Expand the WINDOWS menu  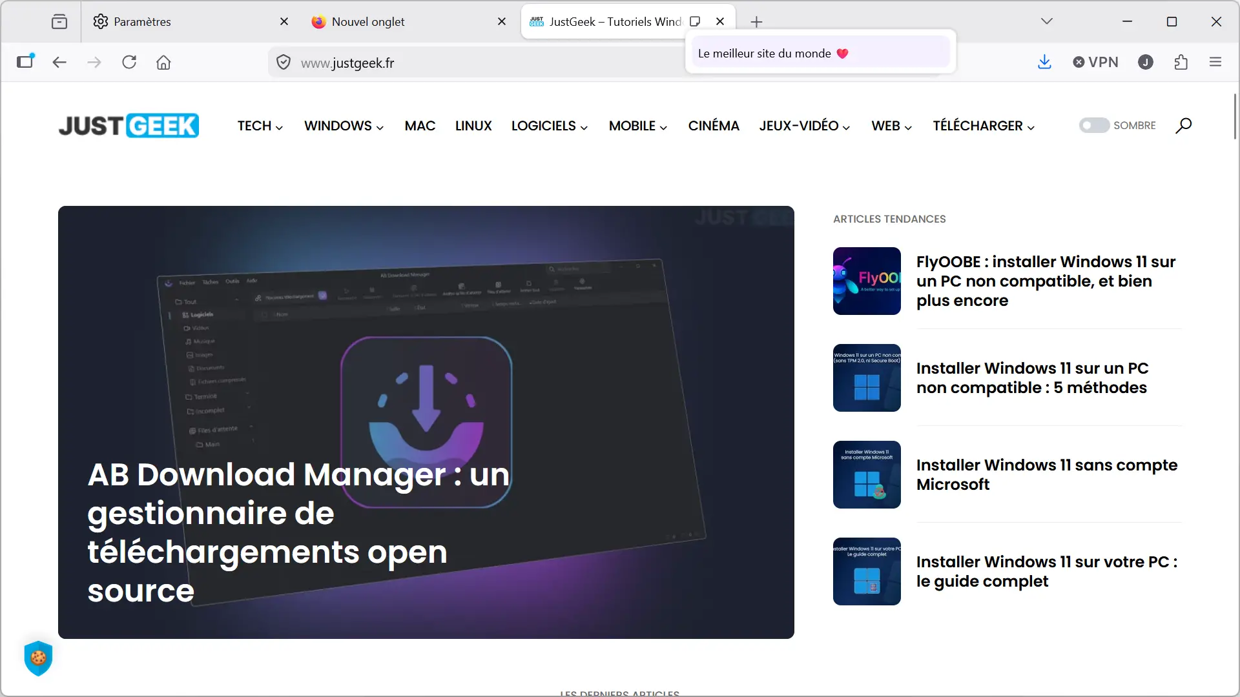tap(344, 126)
